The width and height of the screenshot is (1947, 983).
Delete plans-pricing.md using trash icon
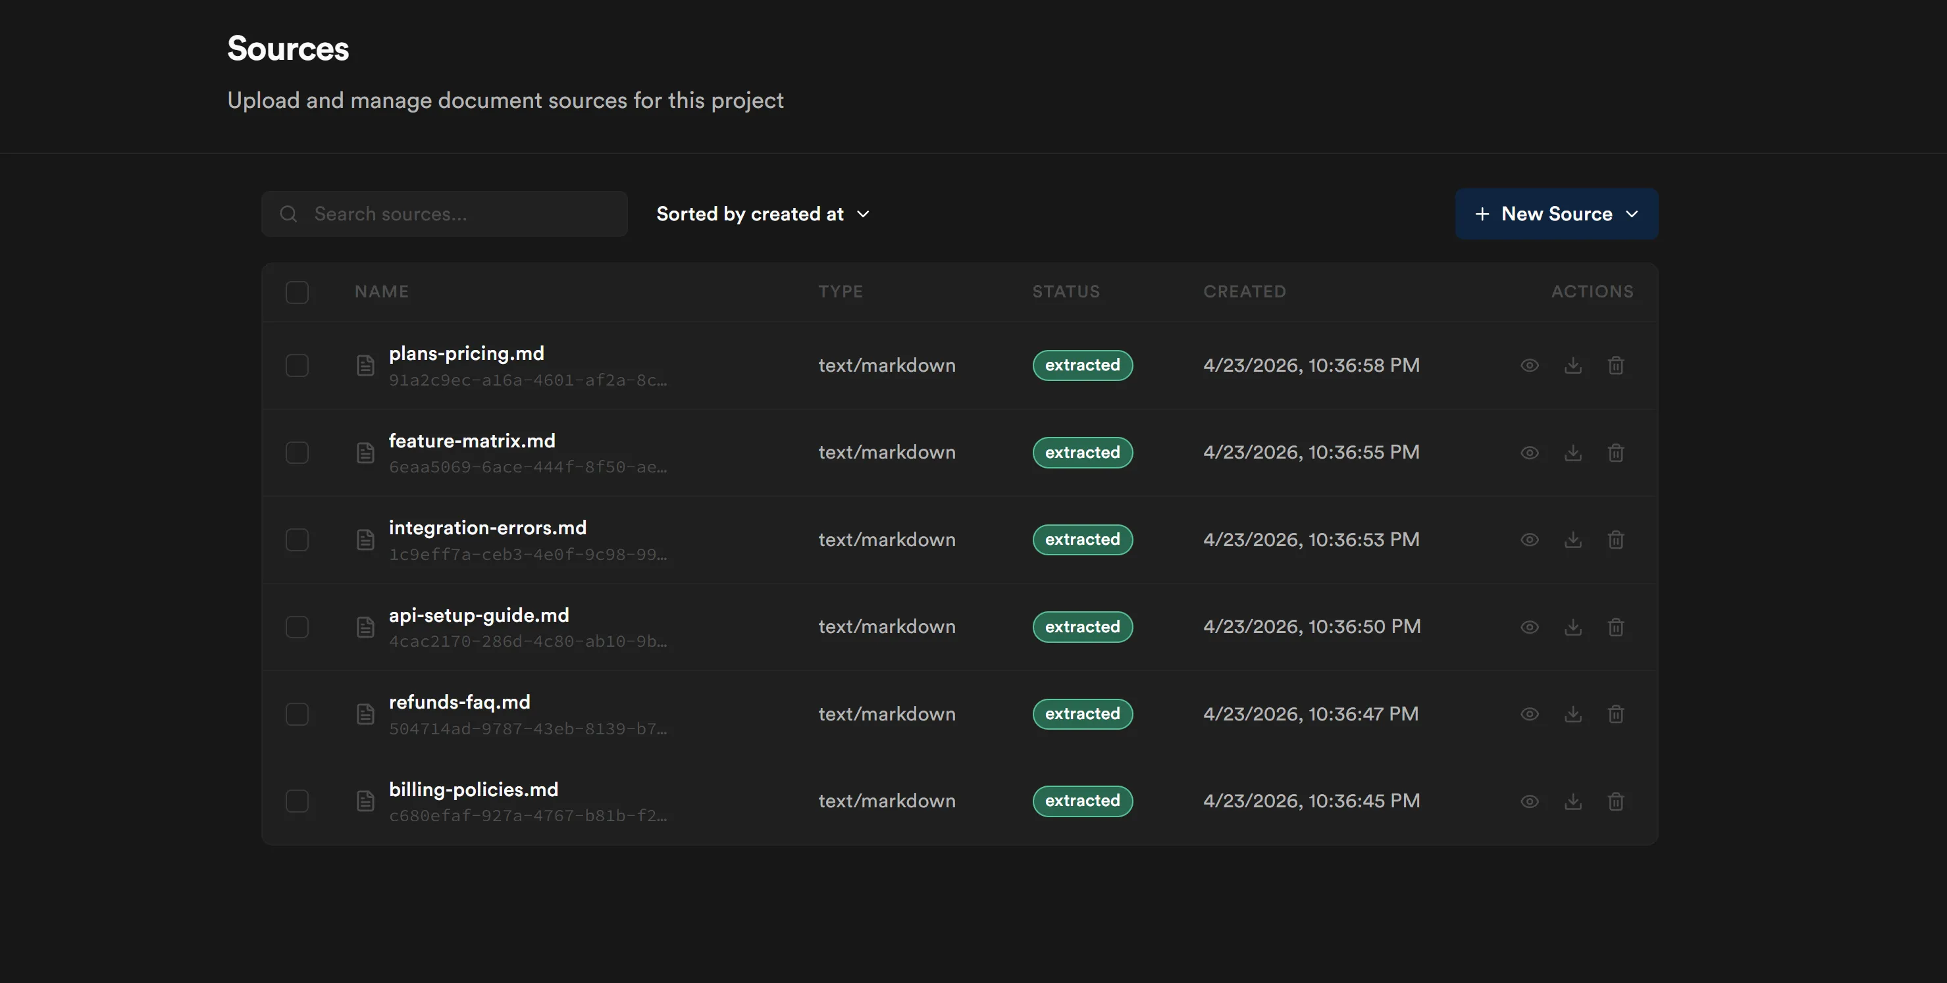click(x=1616, y=366)
